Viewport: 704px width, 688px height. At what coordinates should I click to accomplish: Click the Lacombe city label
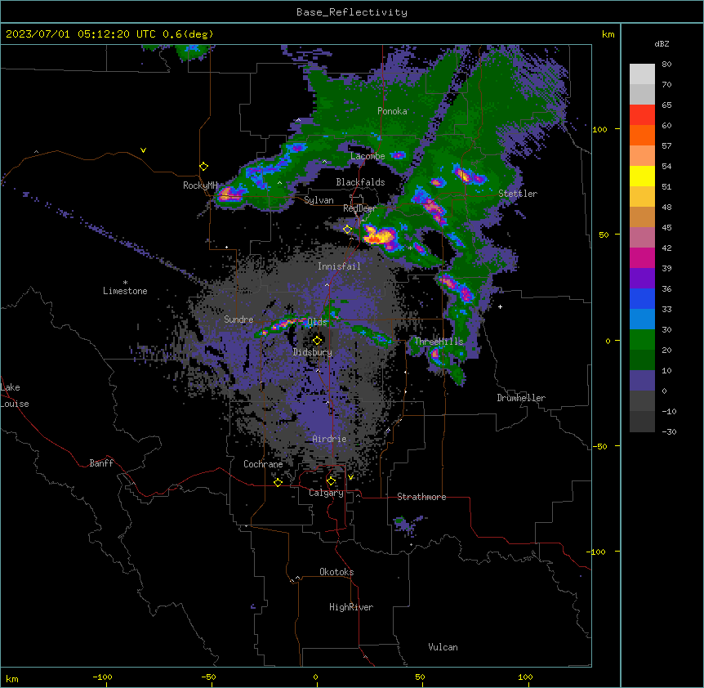point(368,156)
